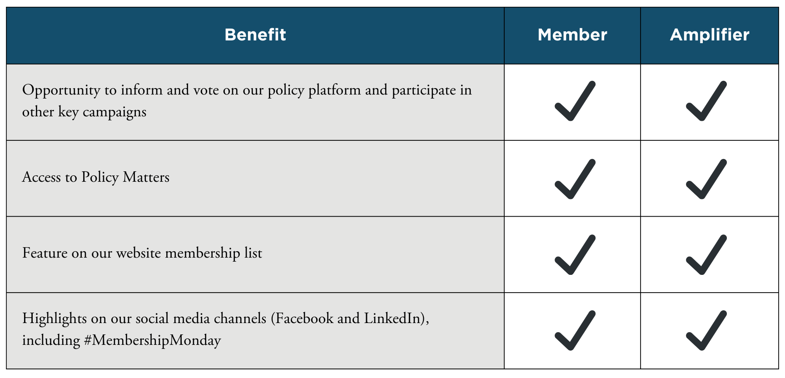
Task: Click the 'Opportunity to inform and vote' text
Action: 121,90
